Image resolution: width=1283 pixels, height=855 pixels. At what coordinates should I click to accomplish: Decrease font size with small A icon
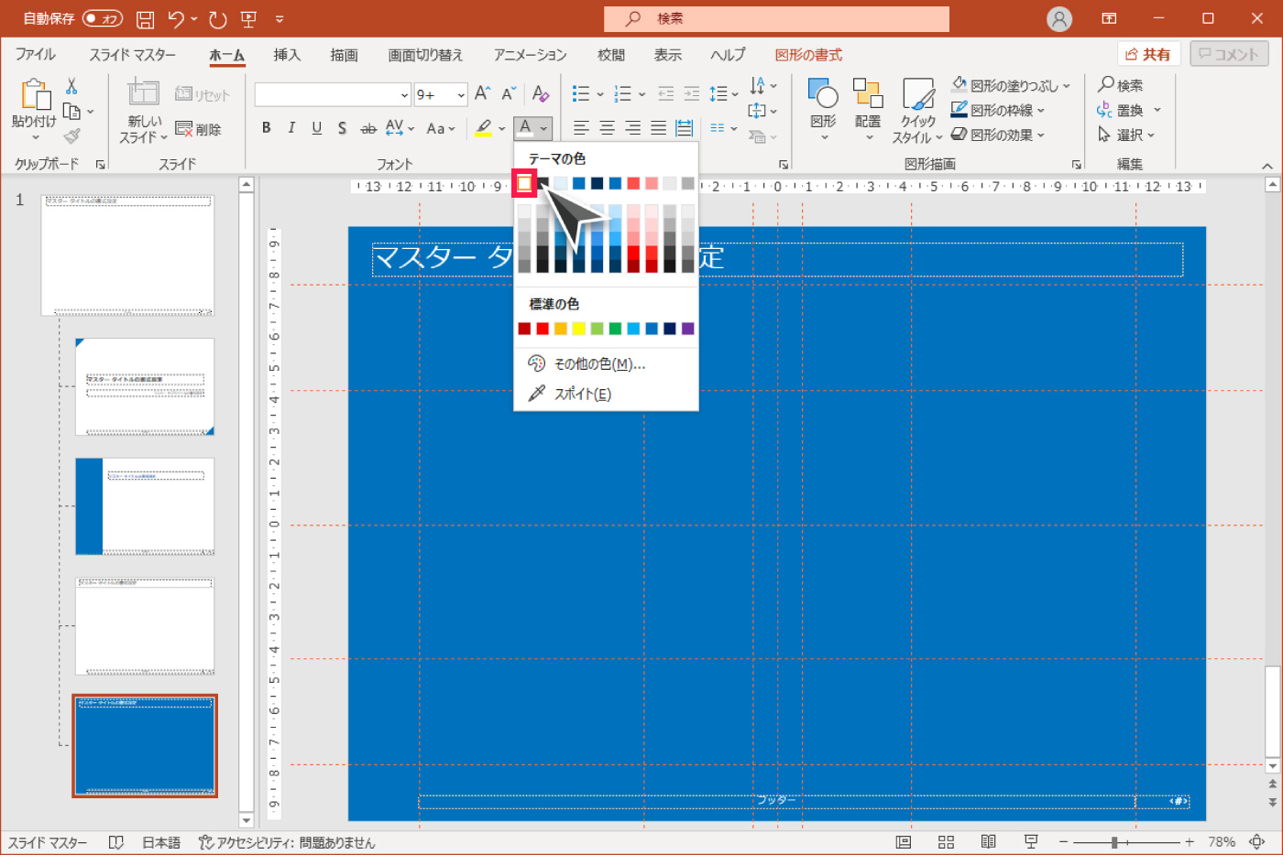[510, 93]
